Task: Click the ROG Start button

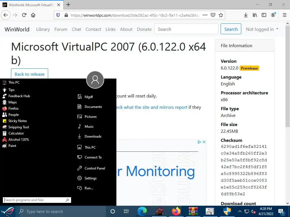Action: 8,211
